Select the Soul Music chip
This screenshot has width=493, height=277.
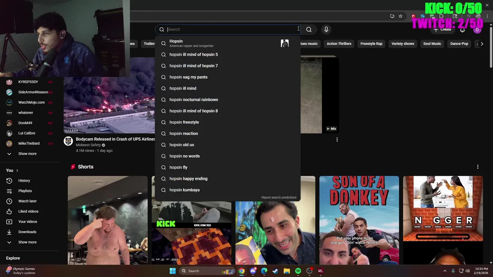pyautogui.click(x=432, y=44)
